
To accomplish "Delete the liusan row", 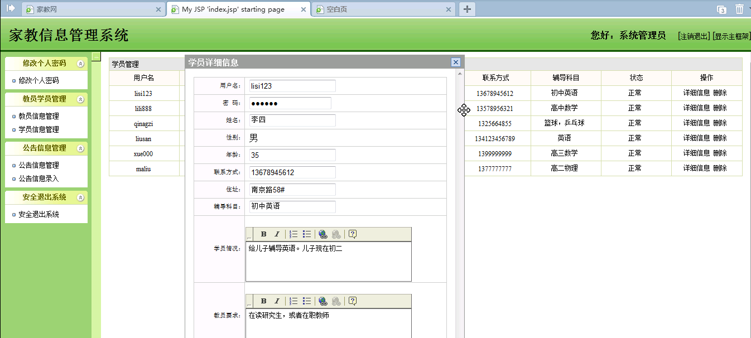I will [720, 138].
